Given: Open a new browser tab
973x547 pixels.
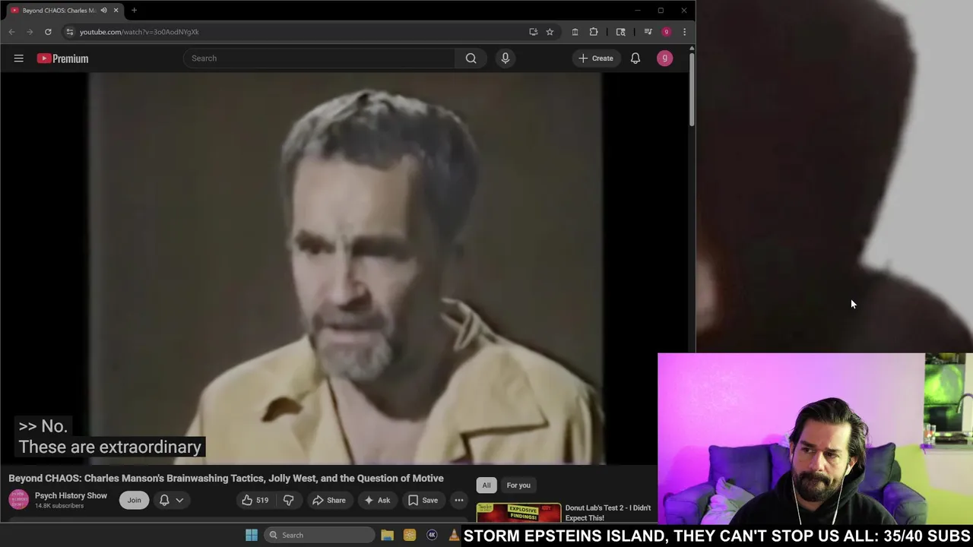Looking at the screenshot, I should [x=134, y=11].
